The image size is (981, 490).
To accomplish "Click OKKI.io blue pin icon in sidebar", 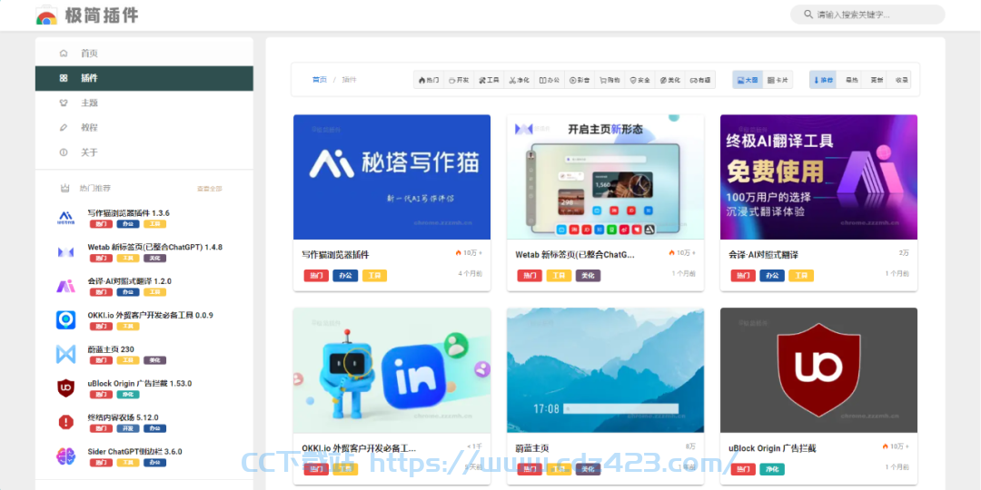I will pyautogui.click(x=65, y=320).
